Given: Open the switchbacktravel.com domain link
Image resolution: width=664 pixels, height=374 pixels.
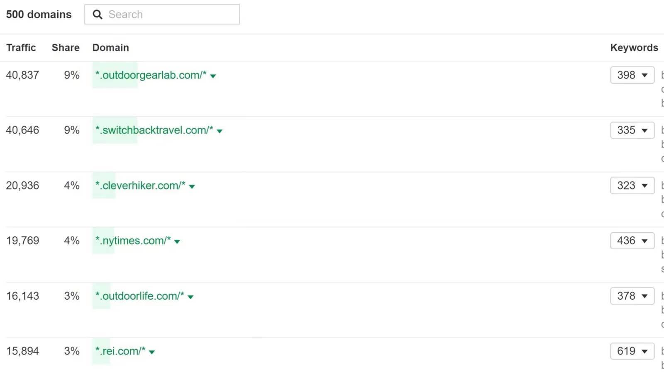Looking at the screenshot, I should (154, 130).
